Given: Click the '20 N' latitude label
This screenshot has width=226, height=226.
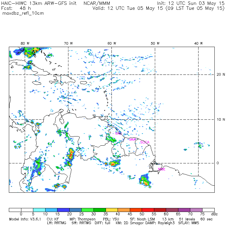Looking at the screenshot, I should [x=221, y=75].
